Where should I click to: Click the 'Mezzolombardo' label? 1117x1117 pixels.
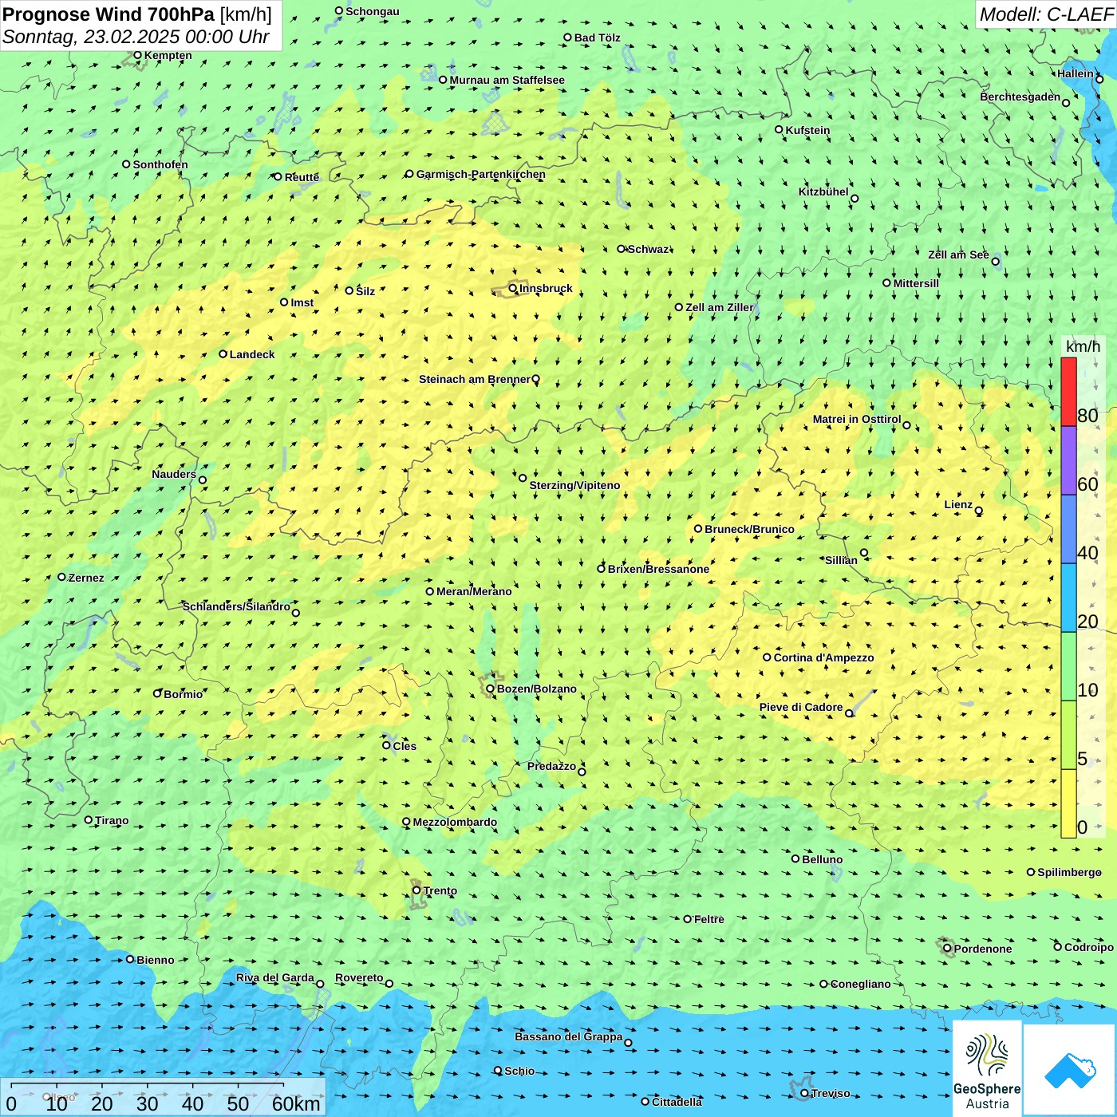click(x=455, y=822)
